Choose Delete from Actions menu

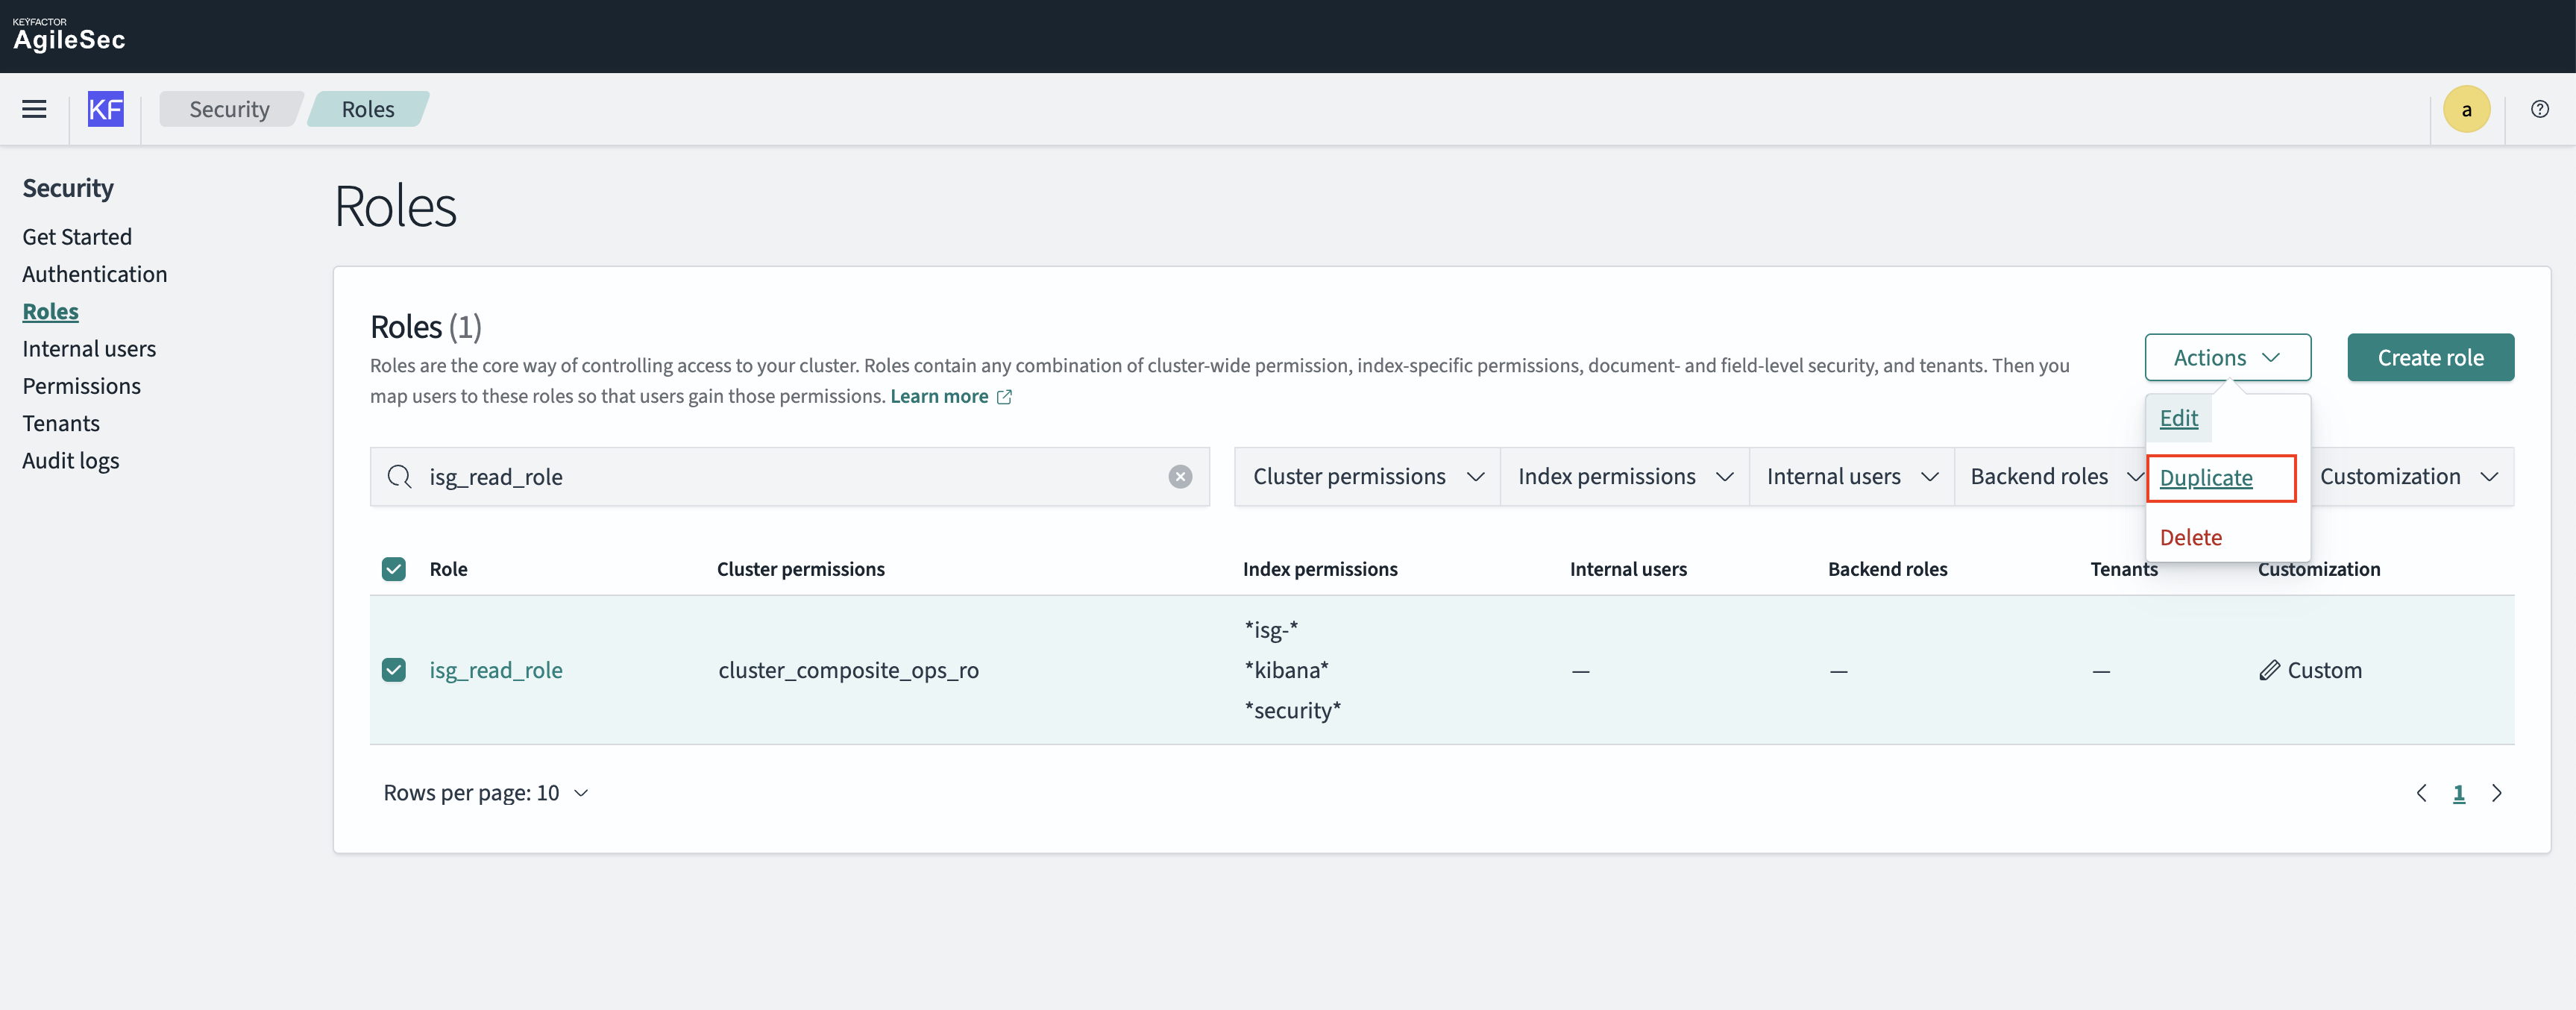[x=2190, y=538]
